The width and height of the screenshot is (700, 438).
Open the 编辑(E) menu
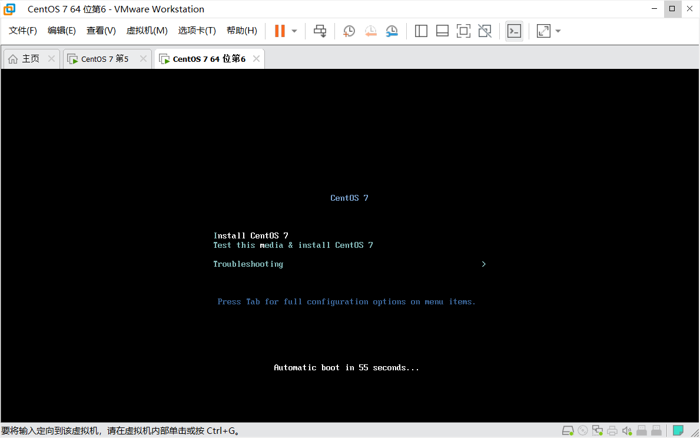tap(62, 31)
